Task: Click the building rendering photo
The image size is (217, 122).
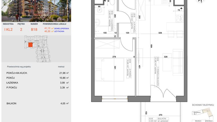Action: coord(36,11)
